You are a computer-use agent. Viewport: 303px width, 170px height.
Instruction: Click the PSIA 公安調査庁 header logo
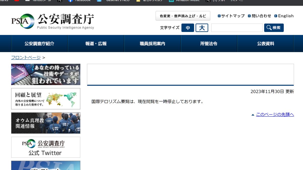pos(53,21)
